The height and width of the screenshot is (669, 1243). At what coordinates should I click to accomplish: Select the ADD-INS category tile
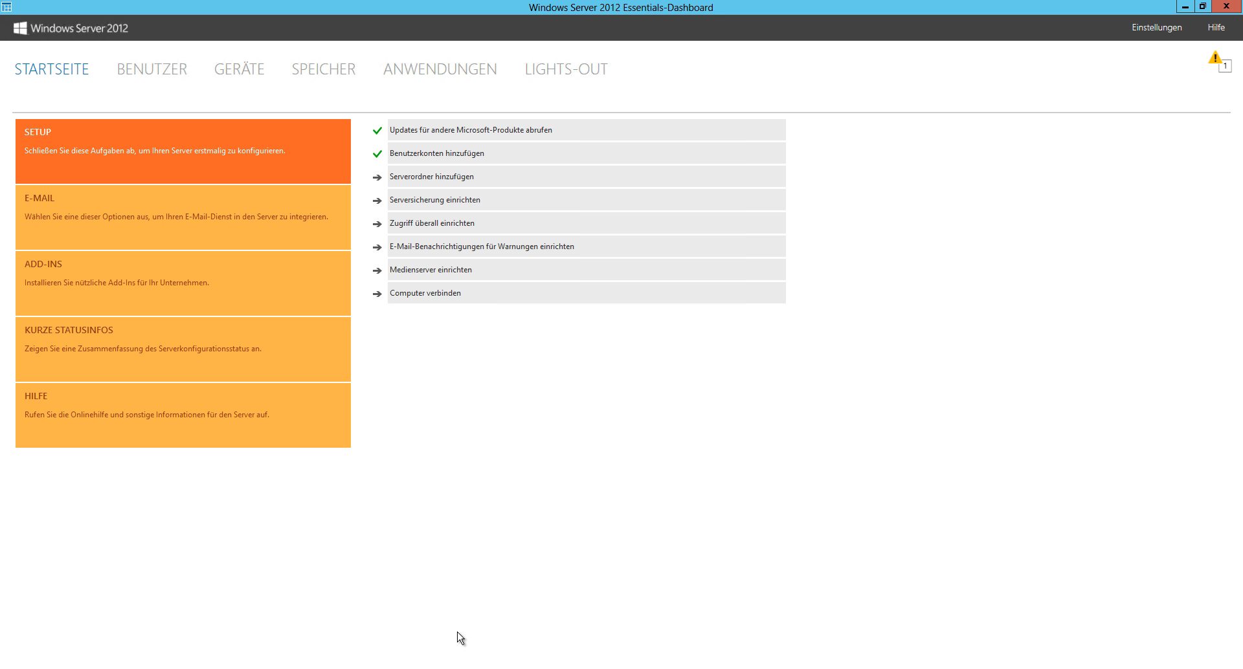pos(183,283)
